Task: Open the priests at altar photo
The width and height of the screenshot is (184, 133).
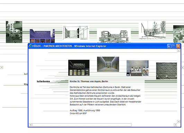Action: point(138,68)
